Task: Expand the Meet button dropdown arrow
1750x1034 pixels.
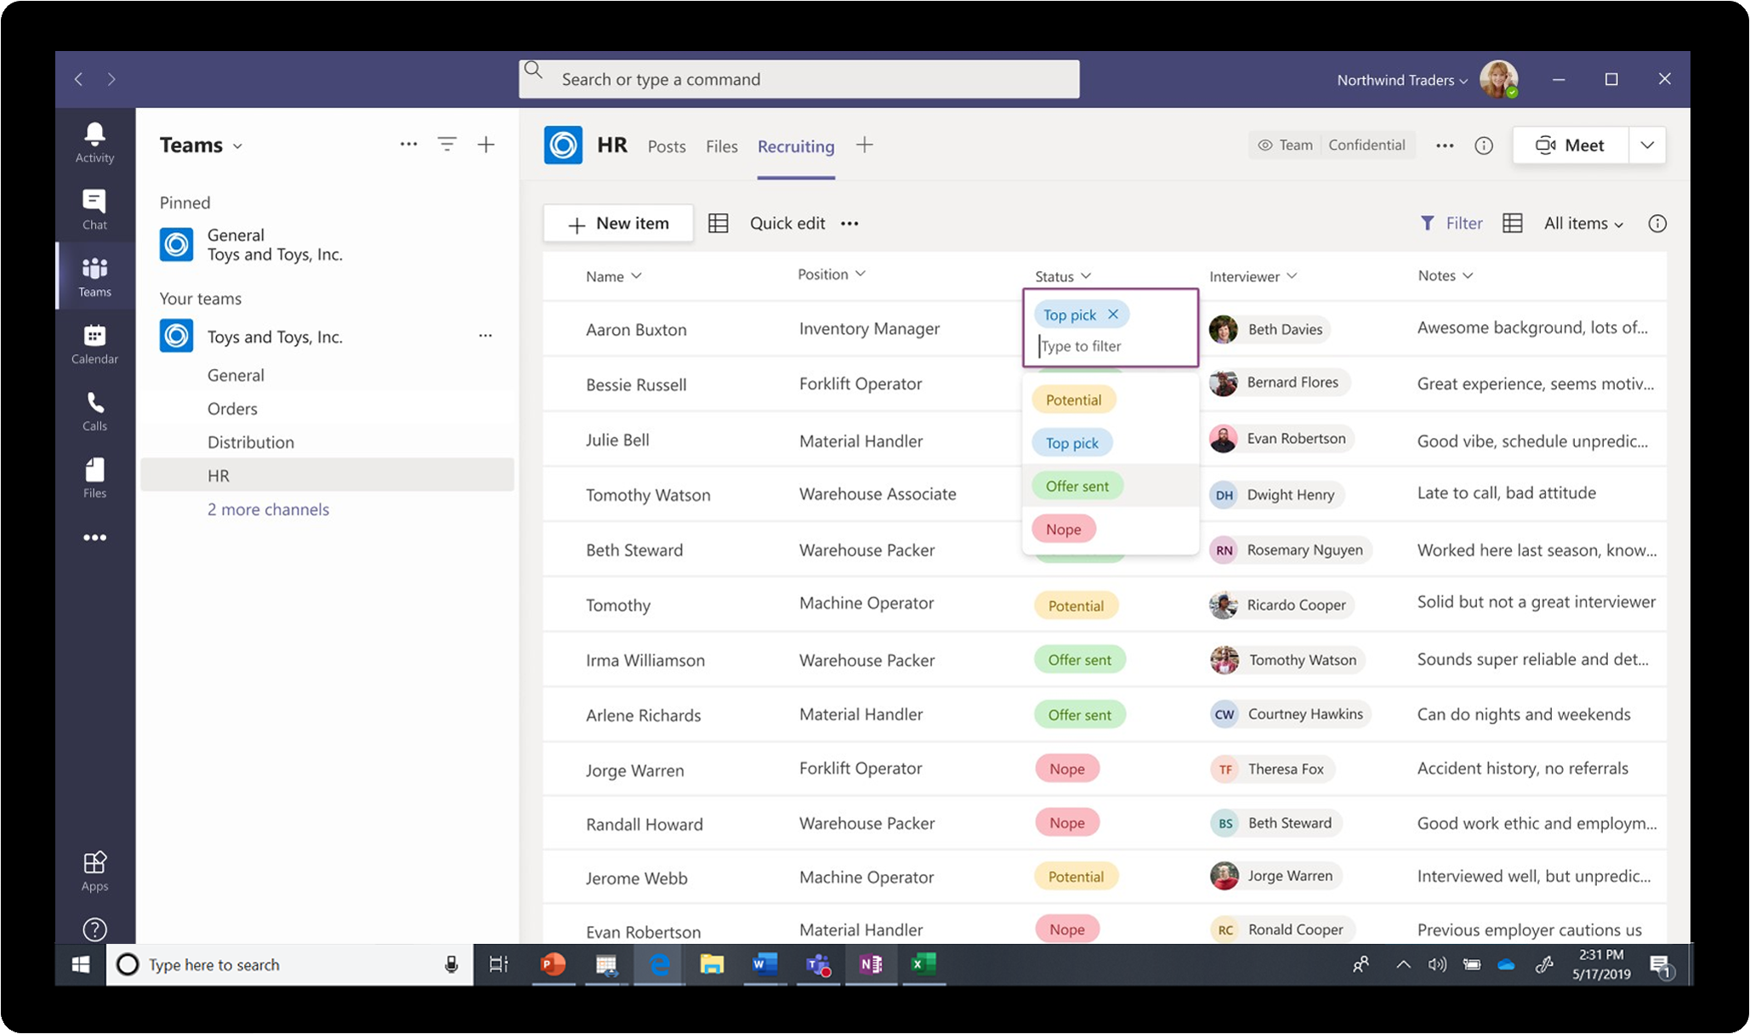Action: tap(1646, 145)
